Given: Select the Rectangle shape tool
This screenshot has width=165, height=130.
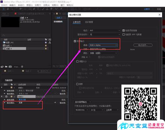Looking at the screenshot, I should click(30, 9).
